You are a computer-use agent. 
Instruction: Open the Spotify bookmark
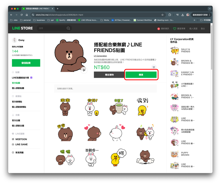pos(66,20)
